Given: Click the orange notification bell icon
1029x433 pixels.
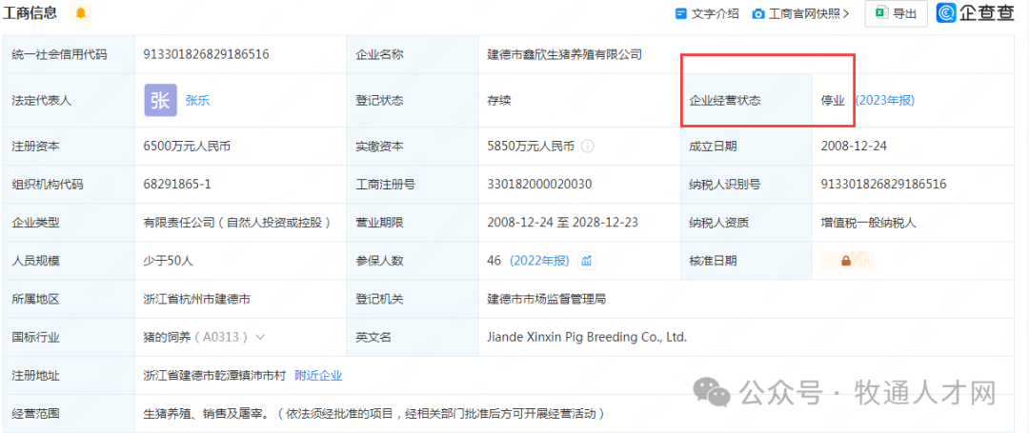Looking at the screenshot, I should click(80, 13).
